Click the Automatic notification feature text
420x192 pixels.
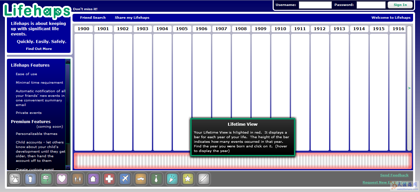tap(41, 98)
